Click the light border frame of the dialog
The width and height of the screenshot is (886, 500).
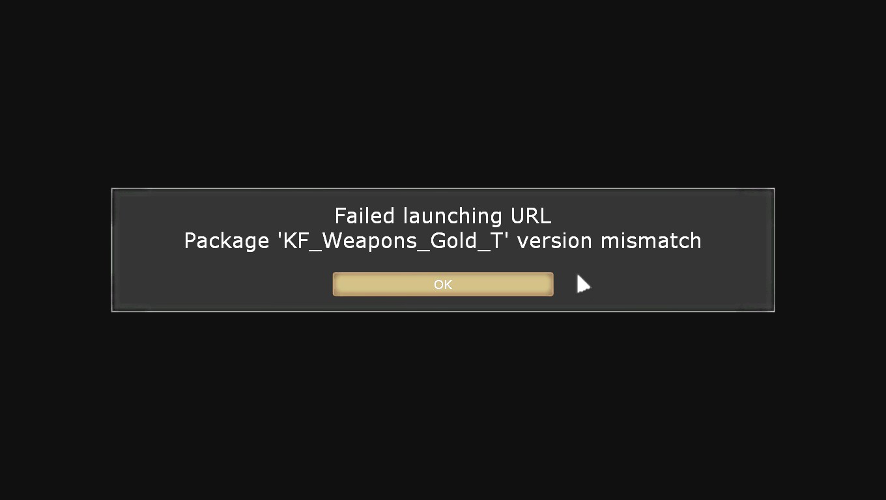tap(443, 189)
